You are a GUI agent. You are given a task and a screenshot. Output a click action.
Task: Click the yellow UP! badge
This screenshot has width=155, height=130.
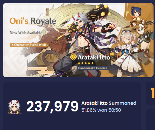pyautogui.click(x=113, y=54)
